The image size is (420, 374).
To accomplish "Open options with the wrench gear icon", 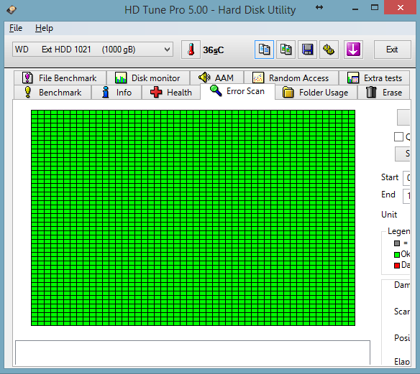I will (329, 50).
